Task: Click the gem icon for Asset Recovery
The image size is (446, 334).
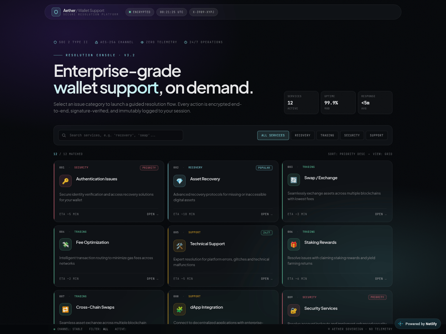Action: [180, 181]
